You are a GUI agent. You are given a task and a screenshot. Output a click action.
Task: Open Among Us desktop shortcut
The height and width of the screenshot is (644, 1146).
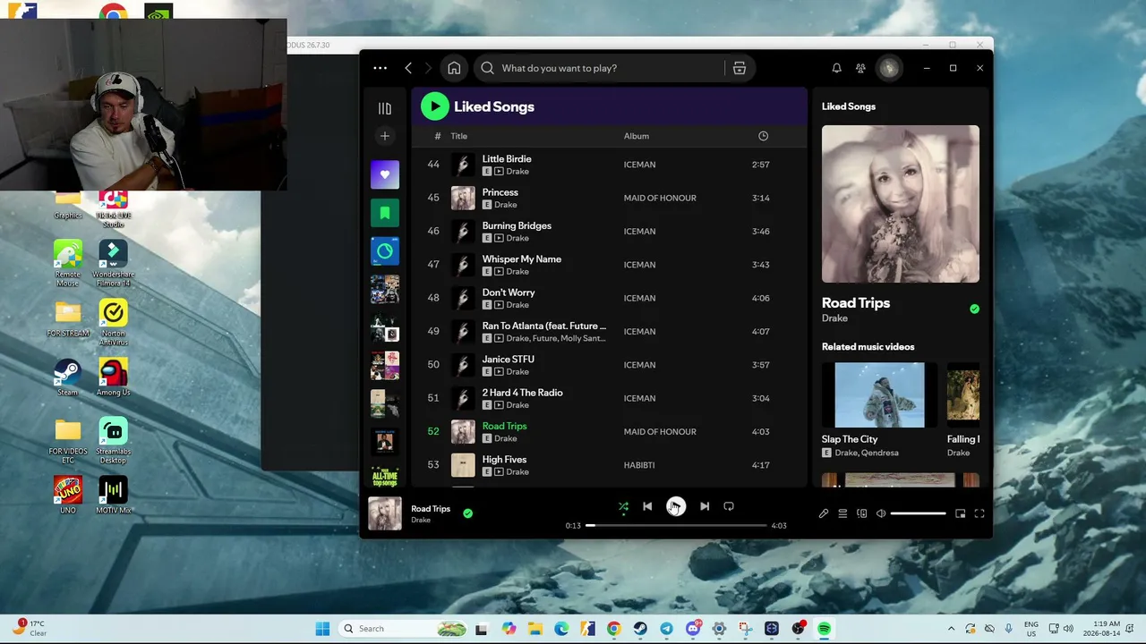(114, 377)
